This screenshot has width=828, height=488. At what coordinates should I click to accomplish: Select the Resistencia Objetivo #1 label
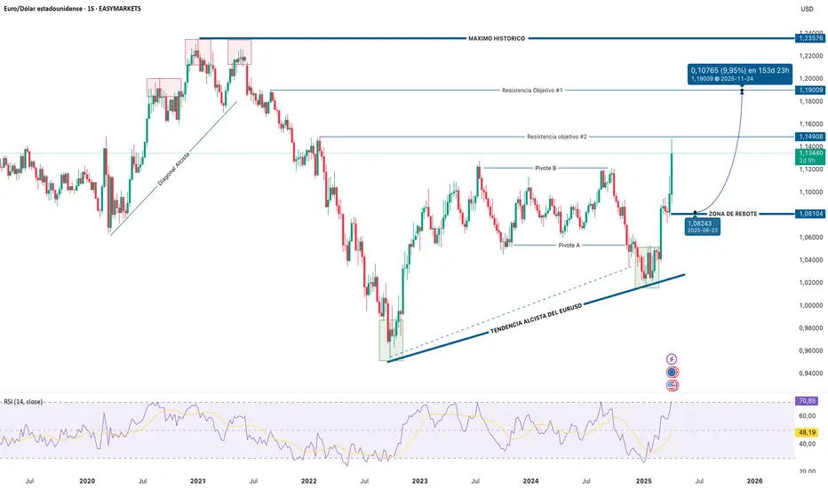point(532,91)
